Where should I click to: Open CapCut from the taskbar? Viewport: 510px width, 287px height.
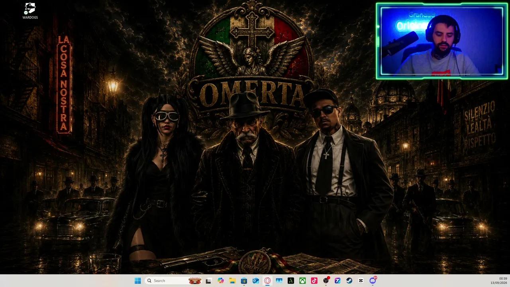(361, 281)
